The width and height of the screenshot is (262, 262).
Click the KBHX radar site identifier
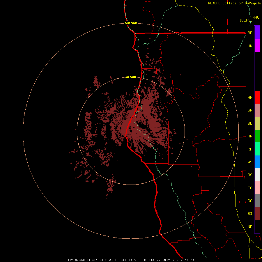[150, 260]
